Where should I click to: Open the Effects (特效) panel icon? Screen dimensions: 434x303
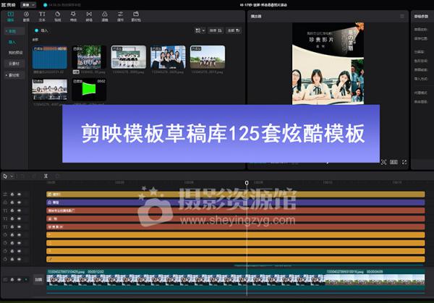(x=74, y=15)
